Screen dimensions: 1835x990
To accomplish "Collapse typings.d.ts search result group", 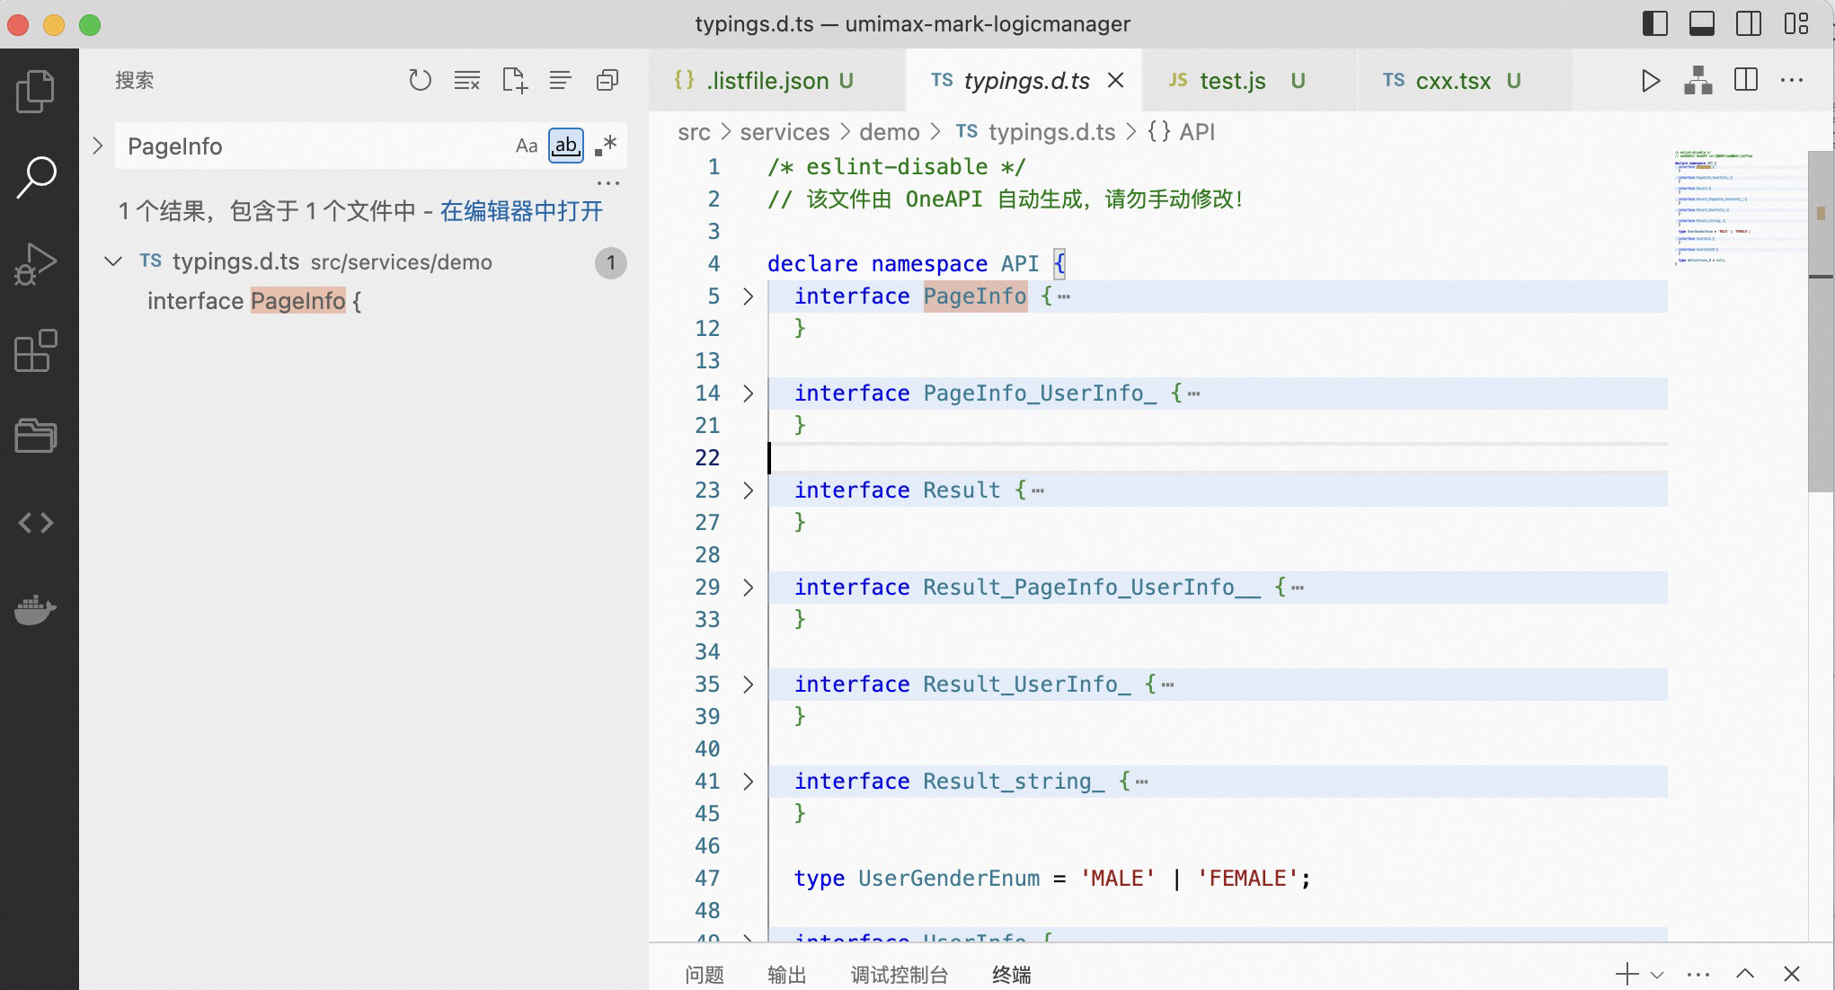I will pyautogui.click(x=113, y=261).
